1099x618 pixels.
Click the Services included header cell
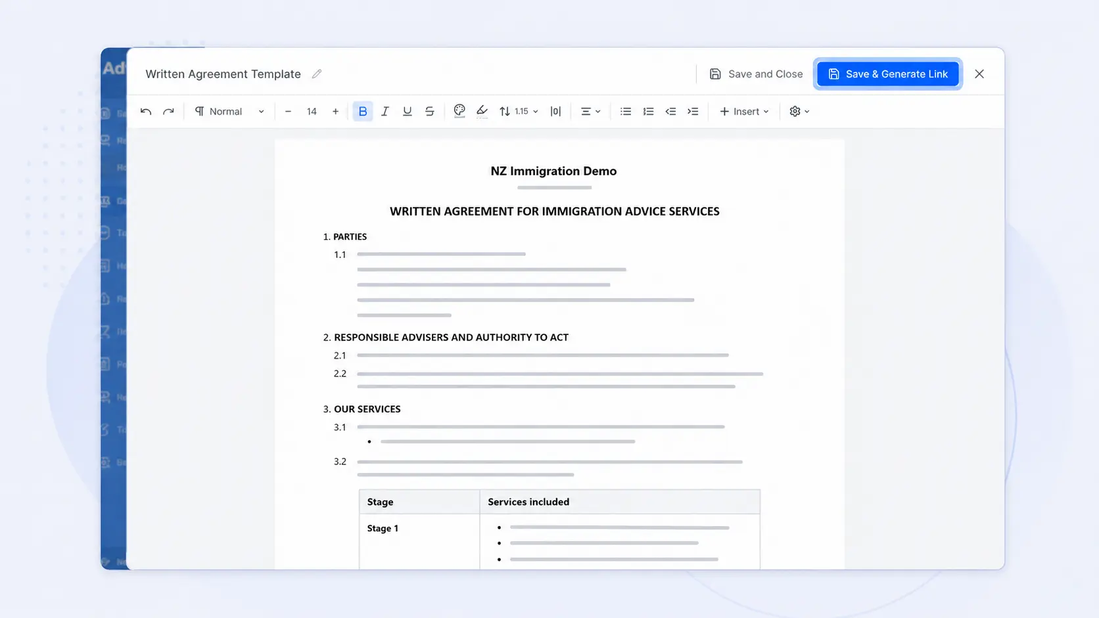(x=620, y=502)
